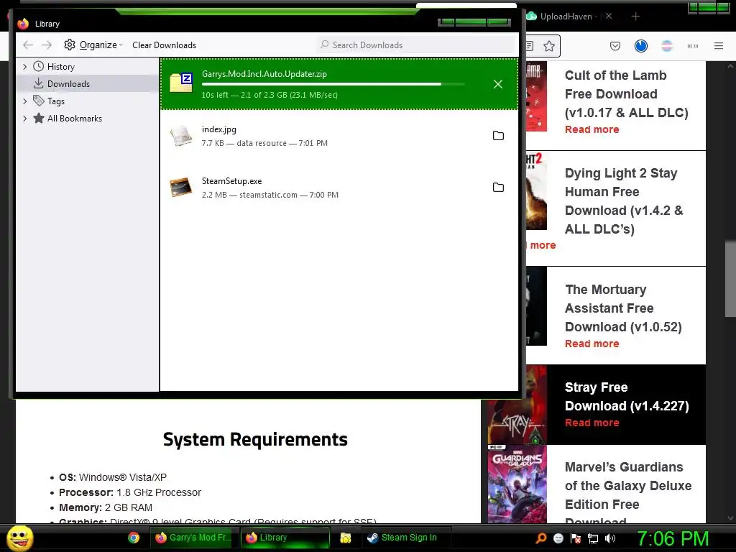
Task: Click the round white tray icon
Action: [x=558, y=538]
